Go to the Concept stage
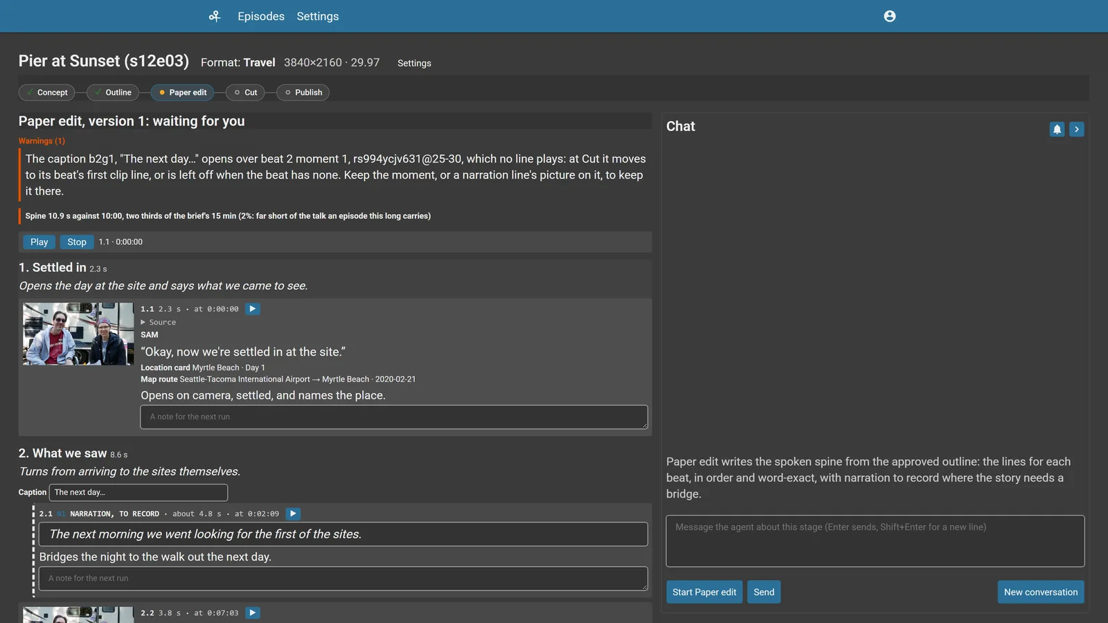 (x=46, y=92)
